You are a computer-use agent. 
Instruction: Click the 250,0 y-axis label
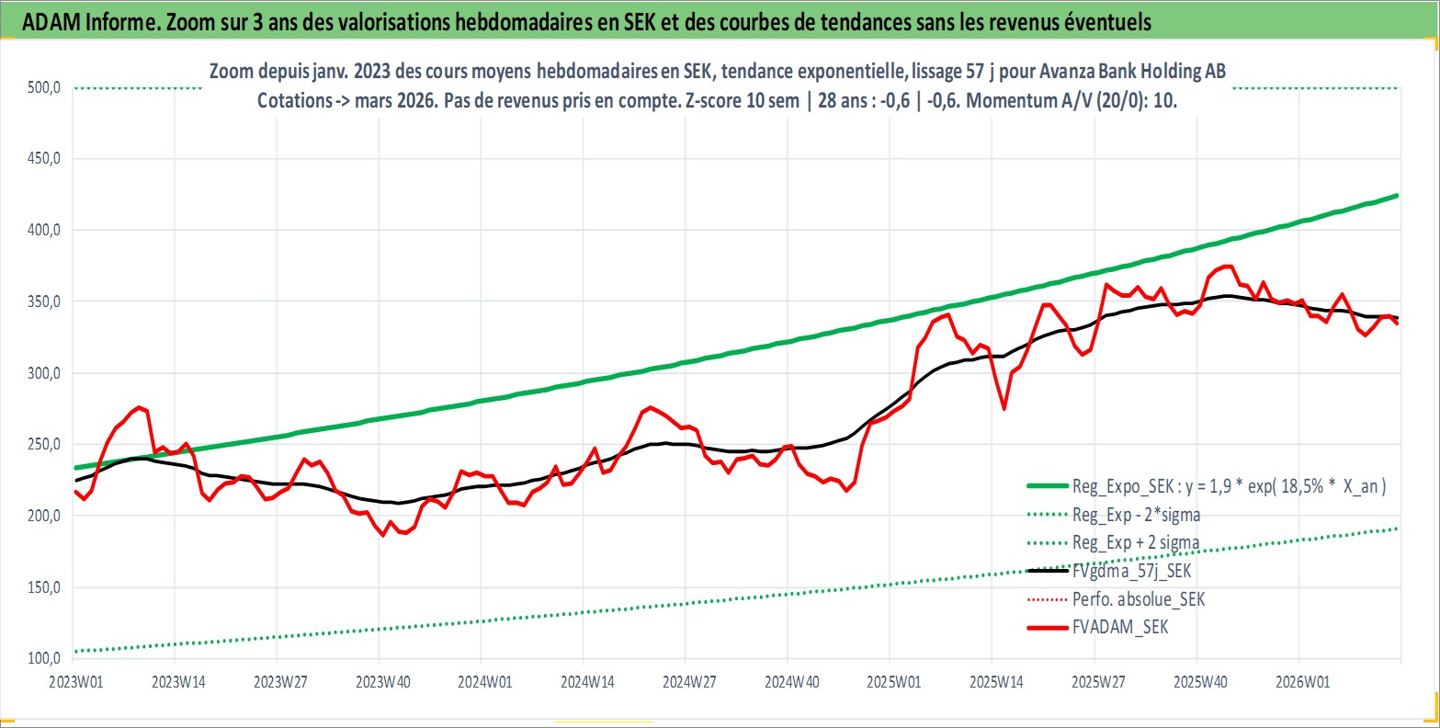point(42,444)
